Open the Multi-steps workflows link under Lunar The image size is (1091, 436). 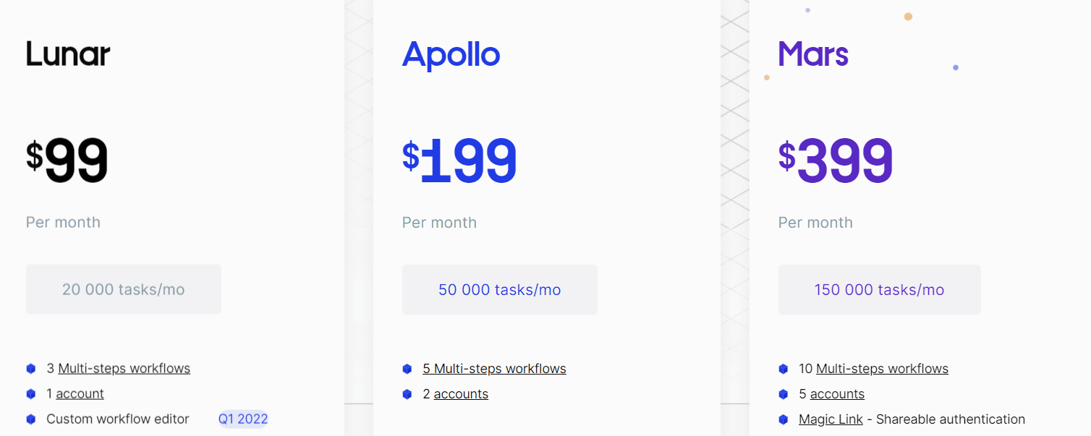coord(123,368)
